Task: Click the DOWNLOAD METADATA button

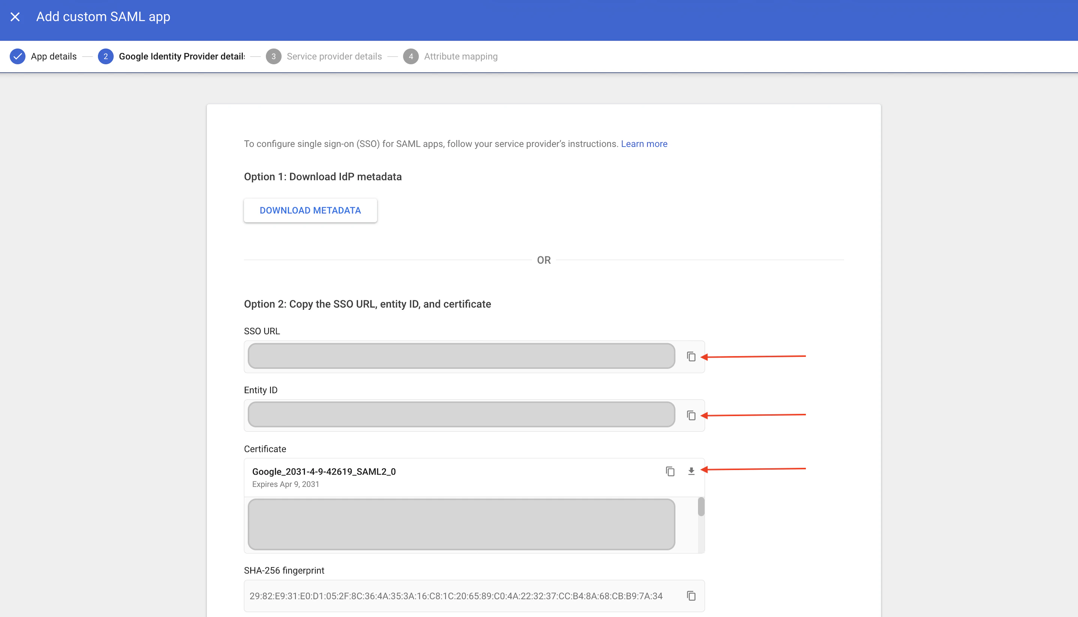Action: coord(310,210)
